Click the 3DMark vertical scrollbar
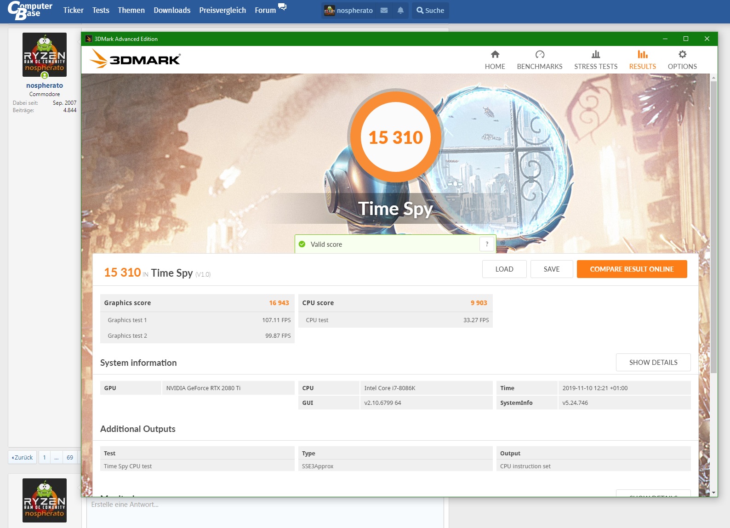 point(713,227)
